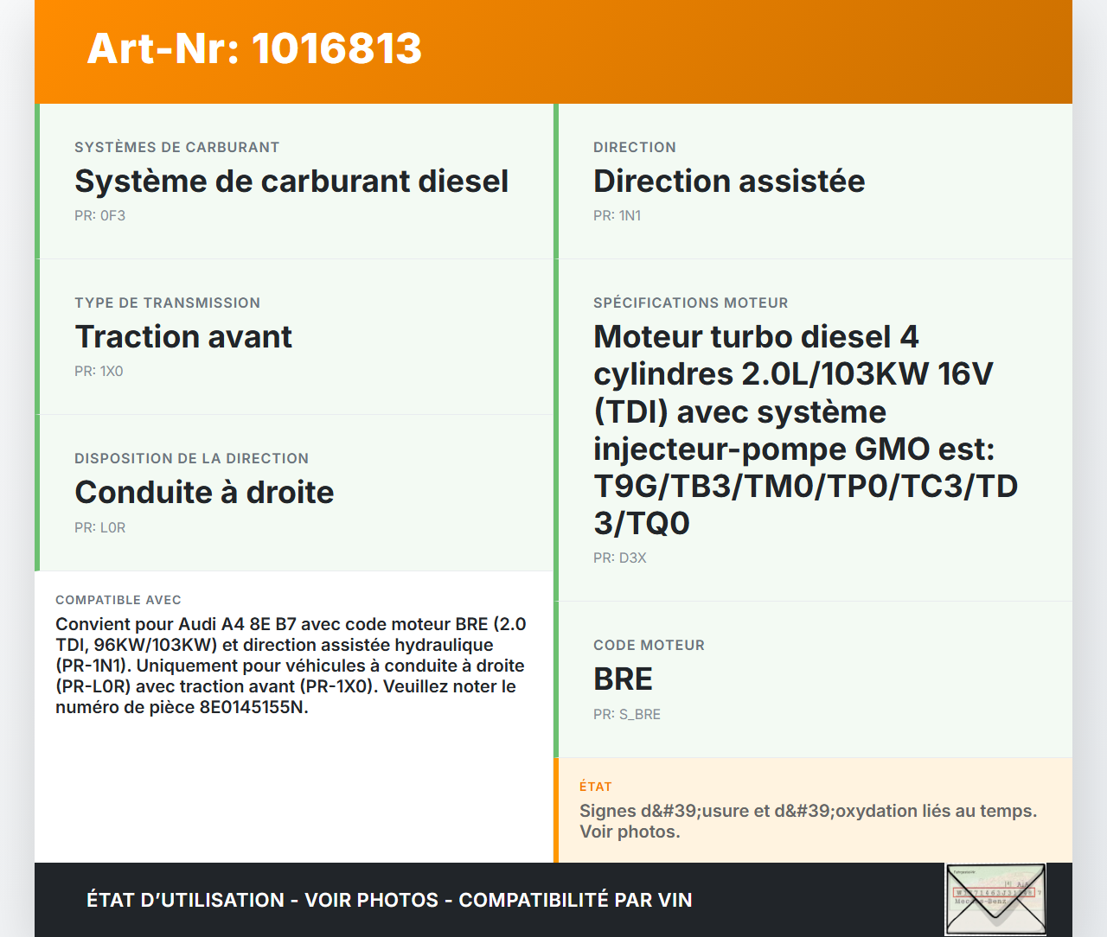The width and height of the screenshot is (1107, 937).
Task: Click the Traction avant heading
Action: [x=183, y=336]
